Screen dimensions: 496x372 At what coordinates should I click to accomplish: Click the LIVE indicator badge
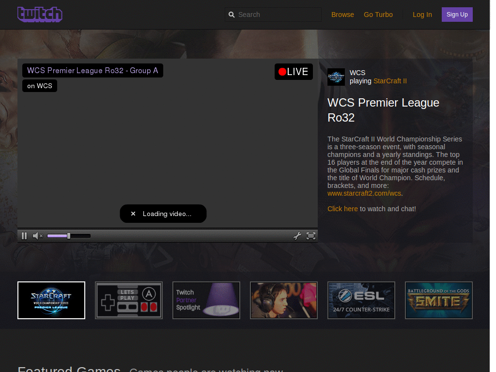pyautogui.click(x=294, y=72)
